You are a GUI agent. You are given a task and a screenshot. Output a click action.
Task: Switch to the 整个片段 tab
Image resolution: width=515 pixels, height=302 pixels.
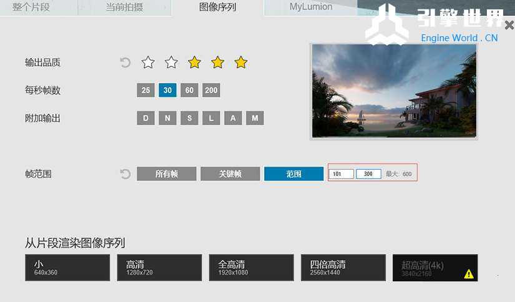tap(31, 7)
